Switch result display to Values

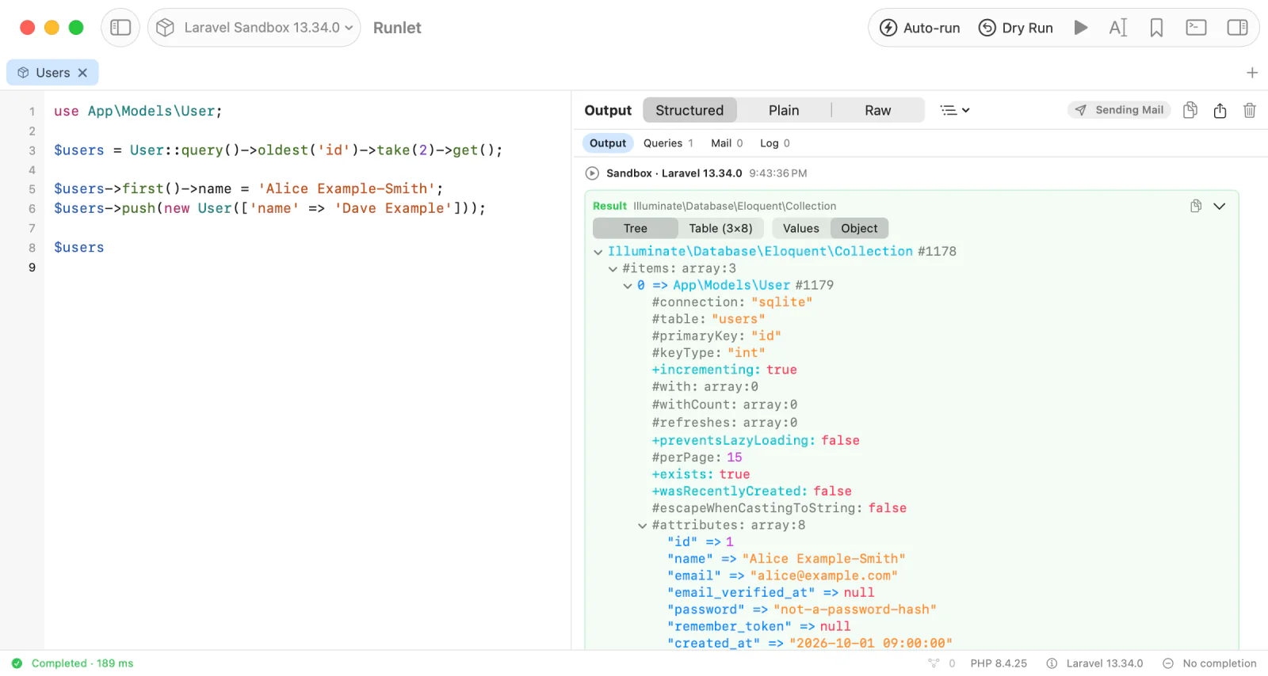801,228
